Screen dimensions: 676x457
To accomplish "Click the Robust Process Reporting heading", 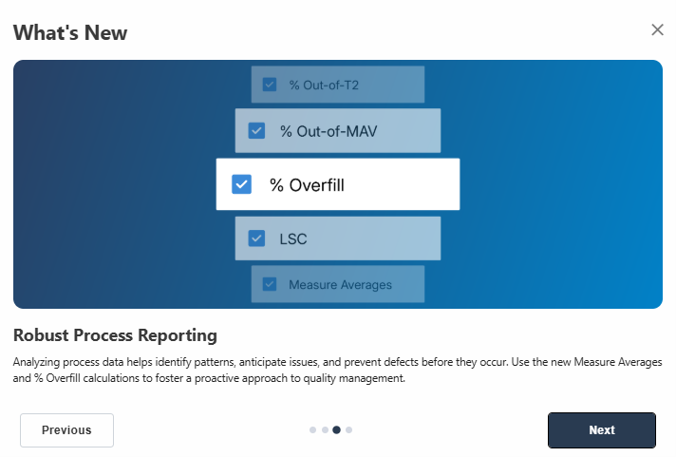I will point(115,335).
